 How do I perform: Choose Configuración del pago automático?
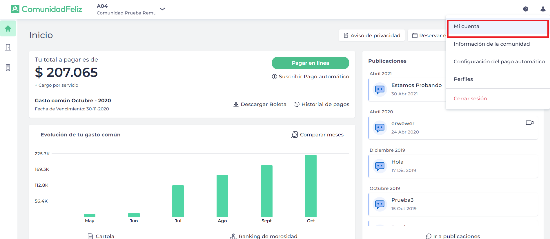click(x=499, y=62)
